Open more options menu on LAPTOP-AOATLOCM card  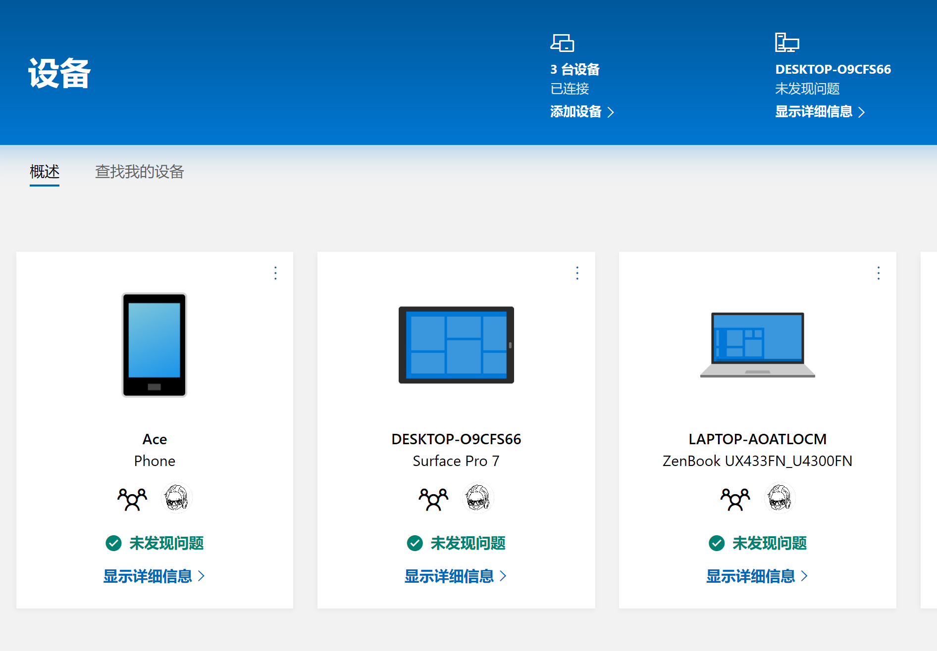pos(879,273)
